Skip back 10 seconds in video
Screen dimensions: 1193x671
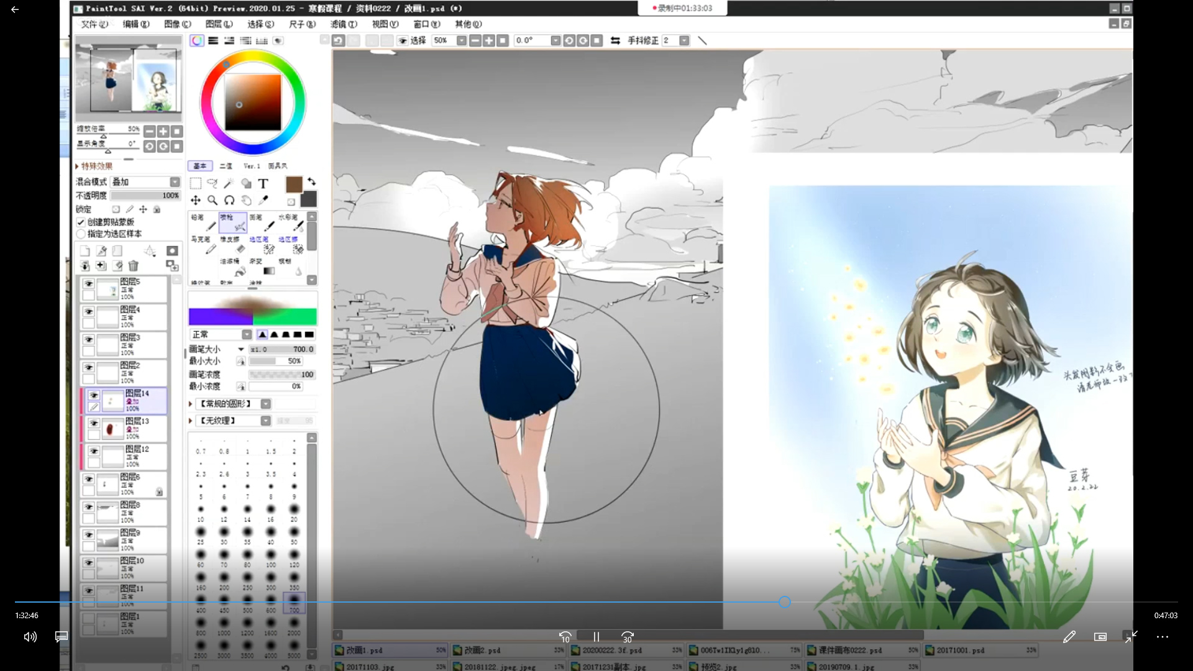pyautogui.click(x=565, y=637)
